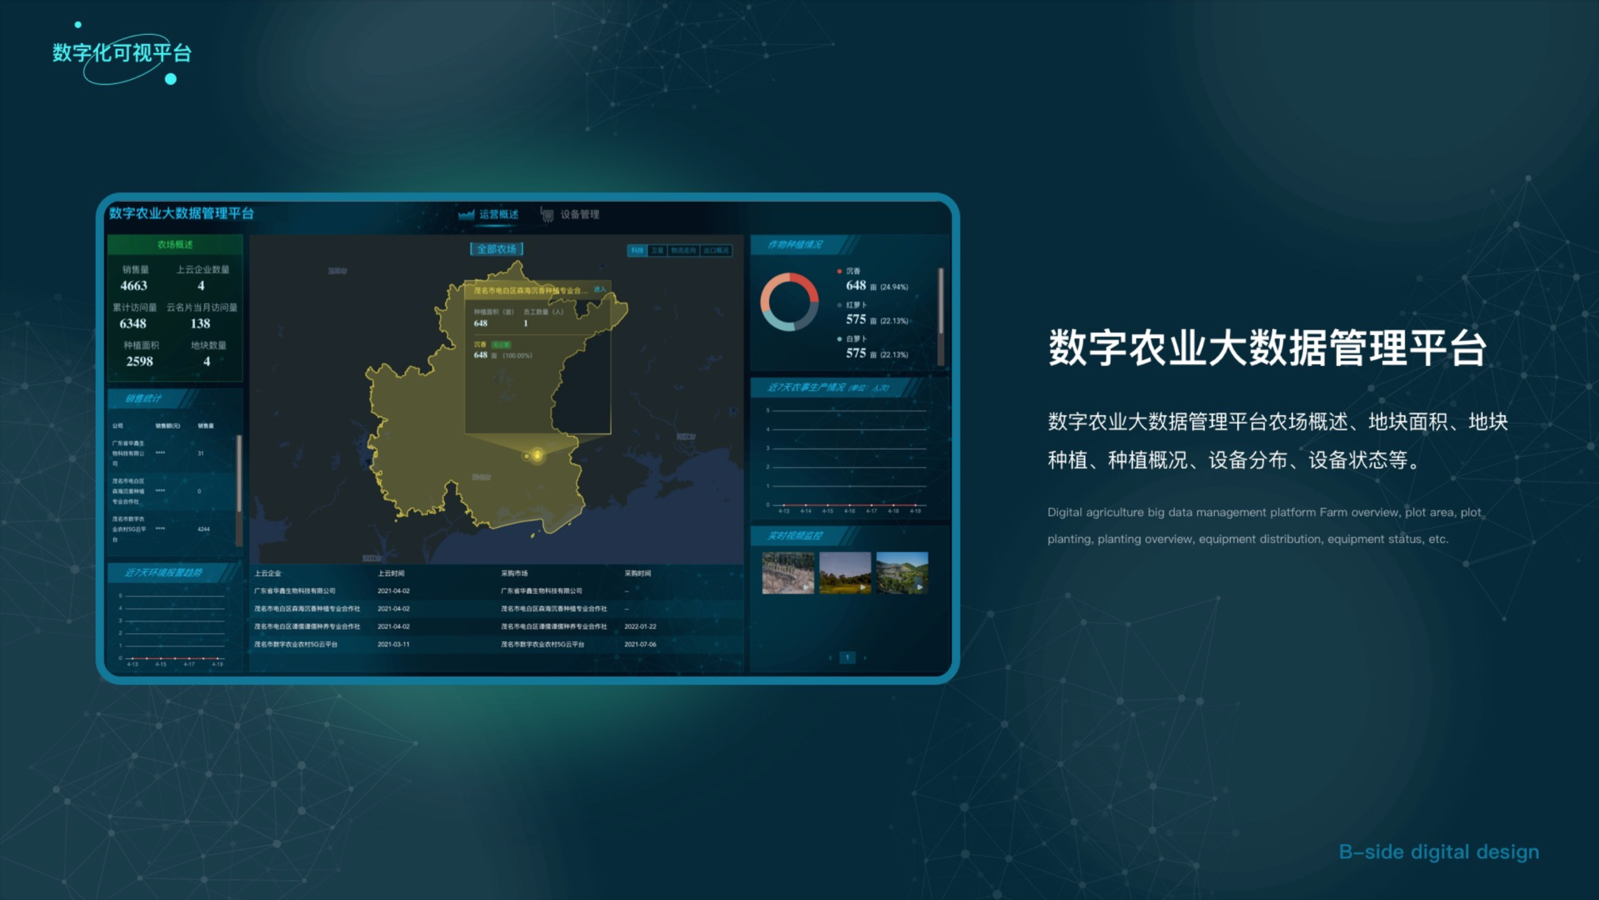
Task: Click the 数字农业大数据管理平台 dashboard title
Action: pos(181,213)
